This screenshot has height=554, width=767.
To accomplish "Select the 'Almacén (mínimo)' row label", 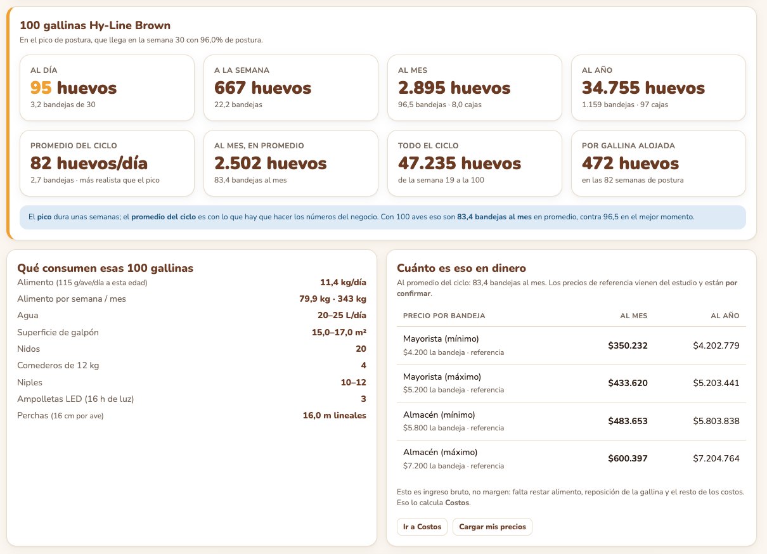I will tap(439, 415).
